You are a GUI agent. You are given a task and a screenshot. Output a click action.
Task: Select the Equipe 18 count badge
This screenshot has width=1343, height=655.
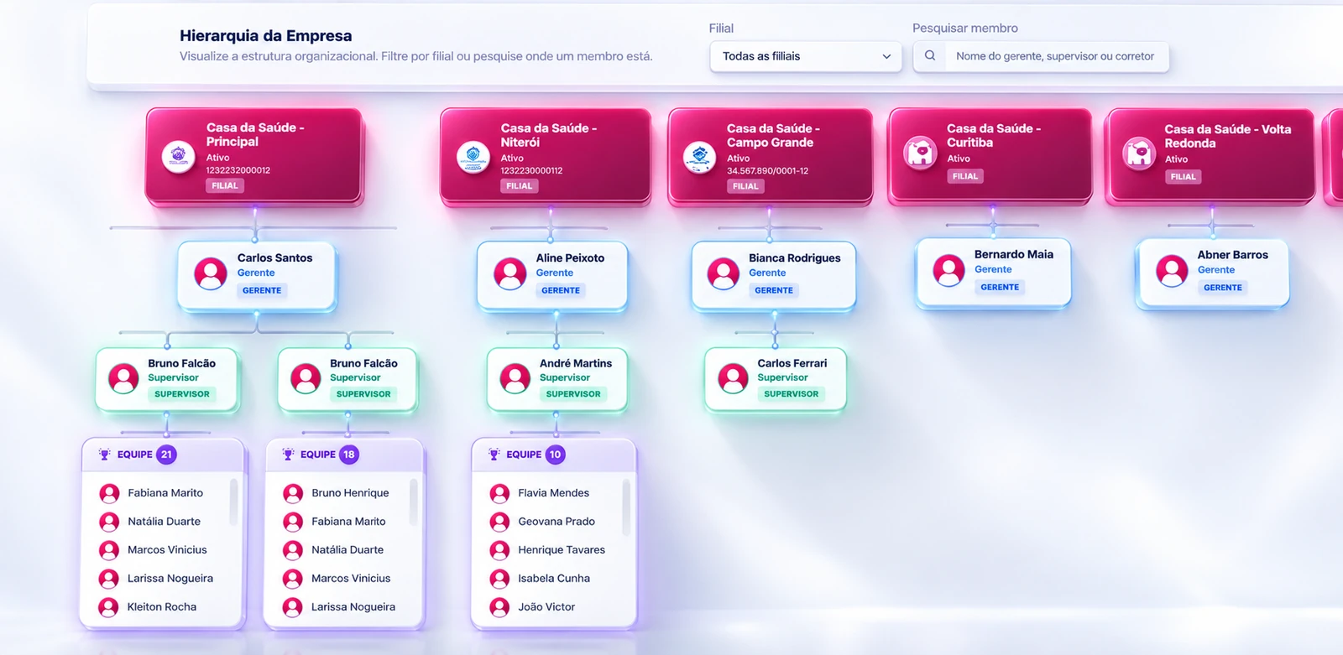pos(349,455)
